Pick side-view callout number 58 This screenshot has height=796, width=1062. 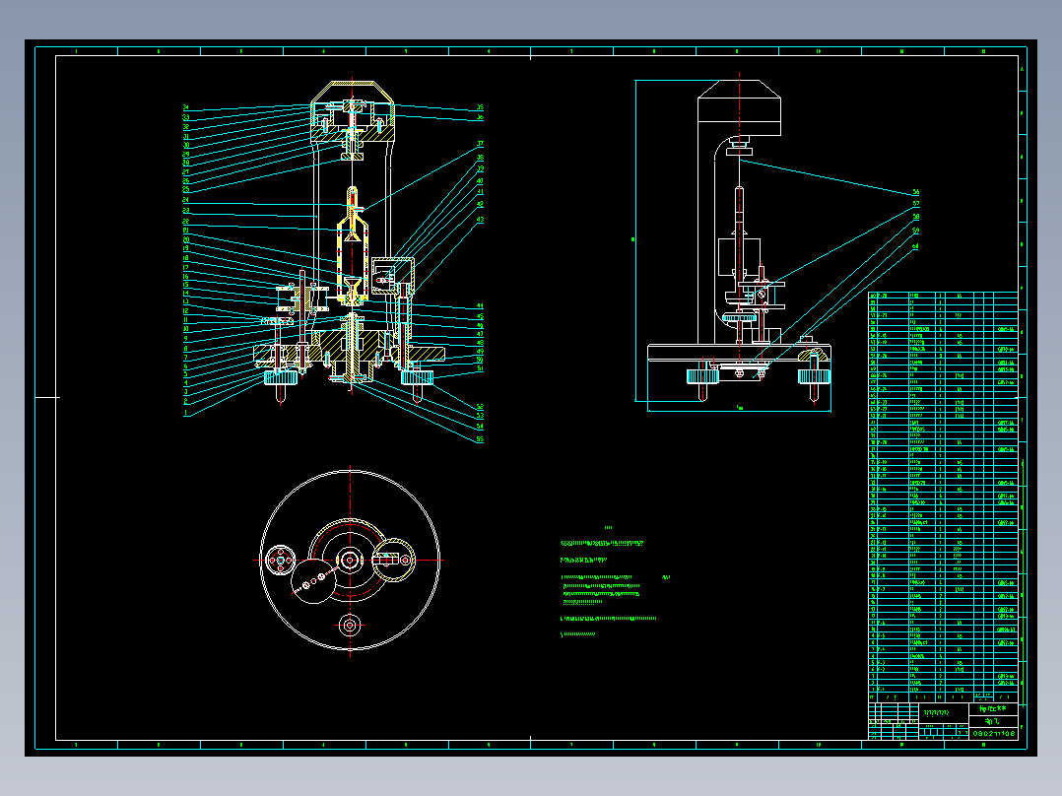tap(916, 217)
